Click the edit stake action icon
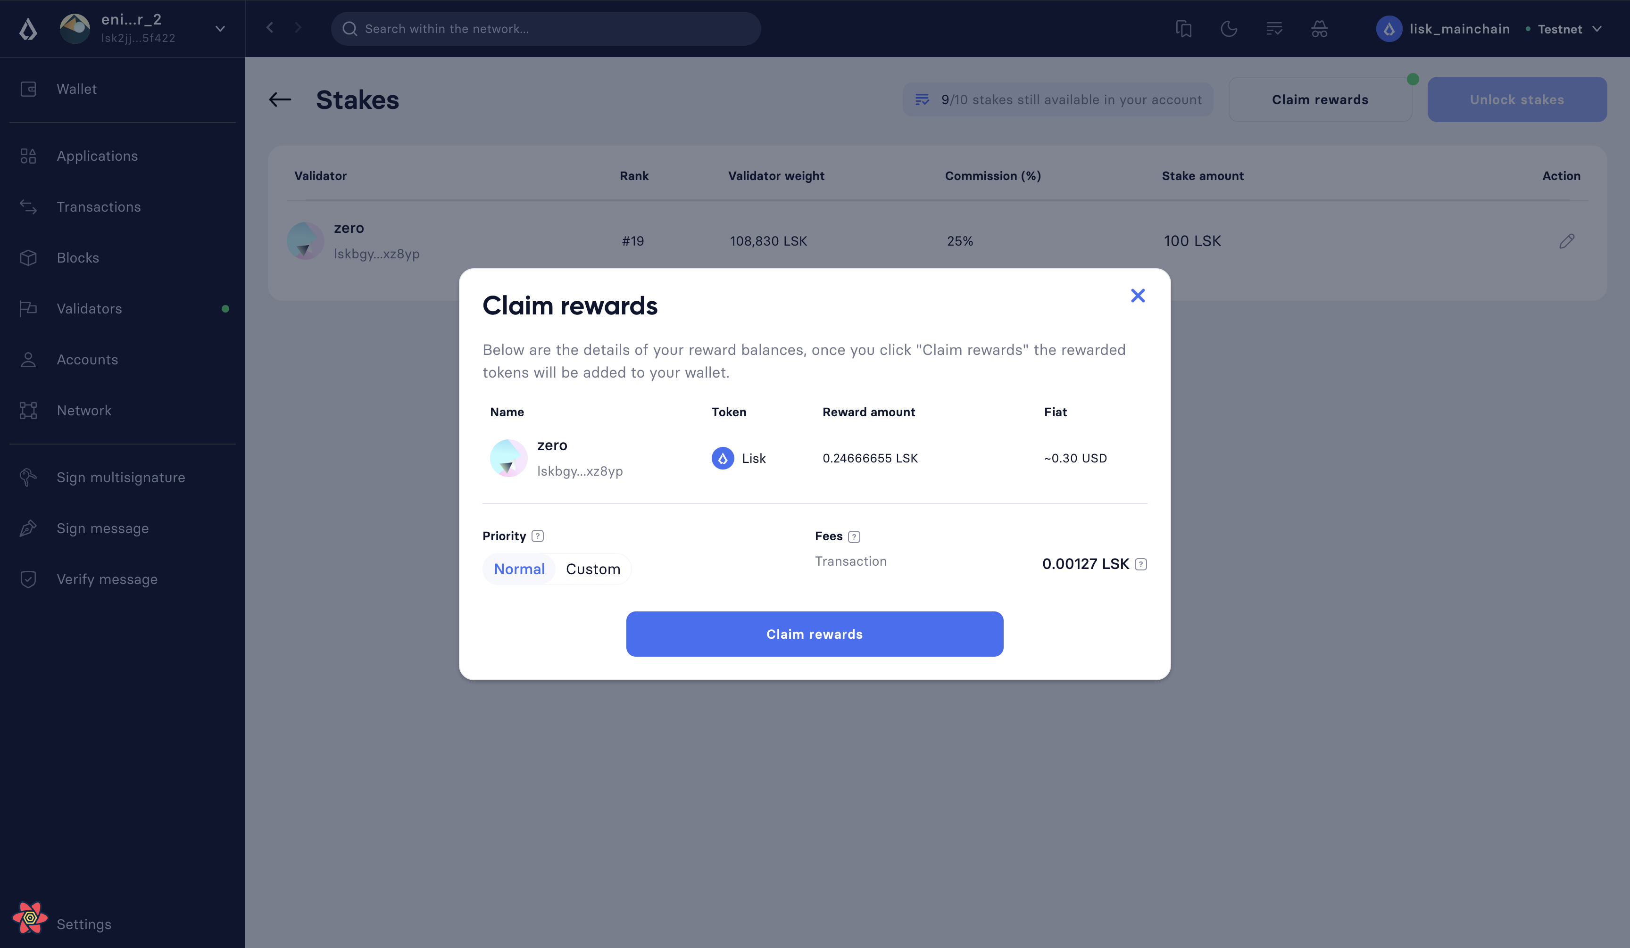1630x948 pixels. [x=1567, y=240]
